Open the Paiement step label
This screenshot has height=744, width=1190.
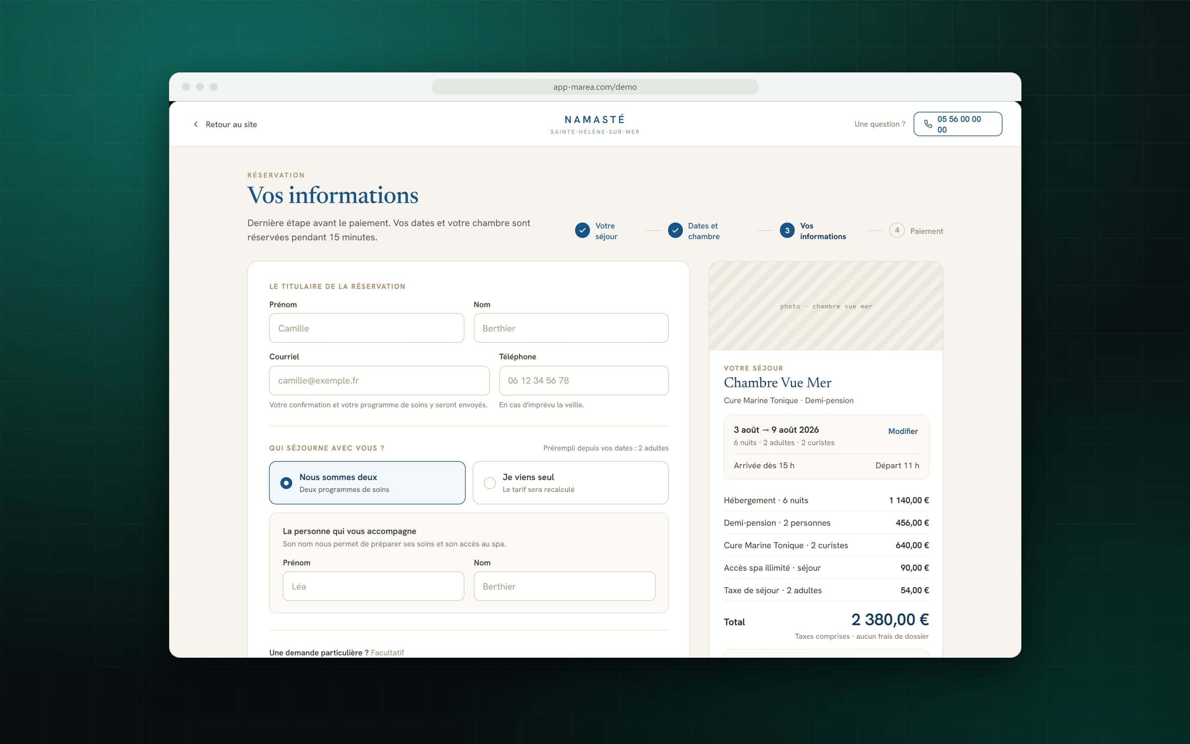(927, 231)
